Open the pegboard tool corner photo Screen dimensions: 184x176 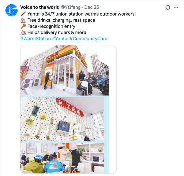[x=62, y=119]
